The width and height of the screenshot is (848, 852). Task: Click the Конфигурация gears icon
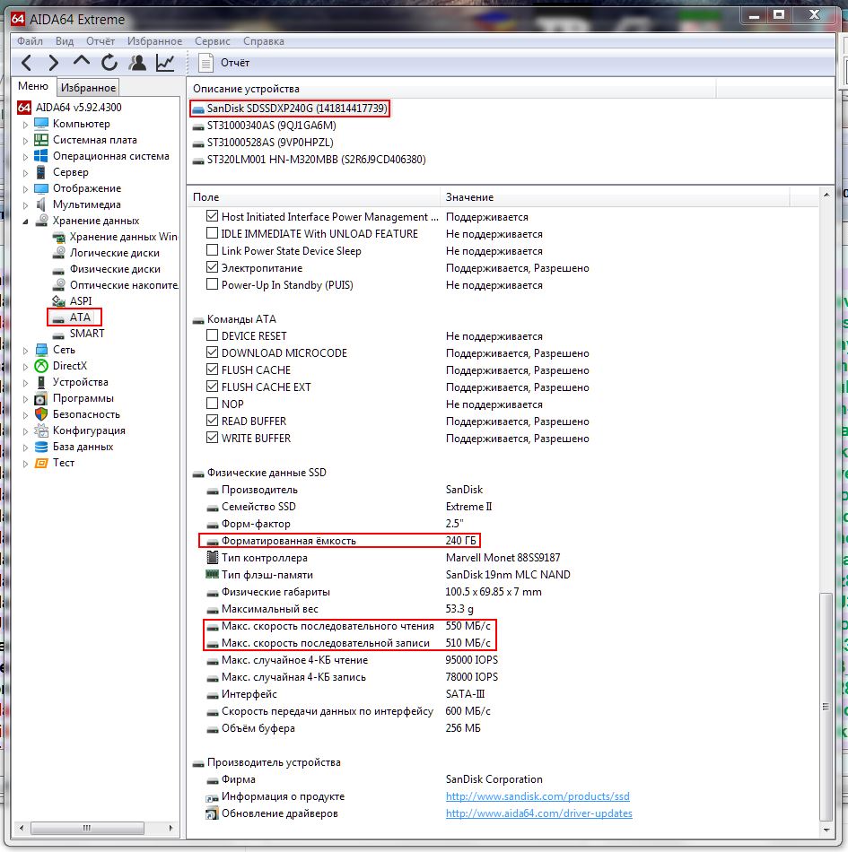click(40, 430)
